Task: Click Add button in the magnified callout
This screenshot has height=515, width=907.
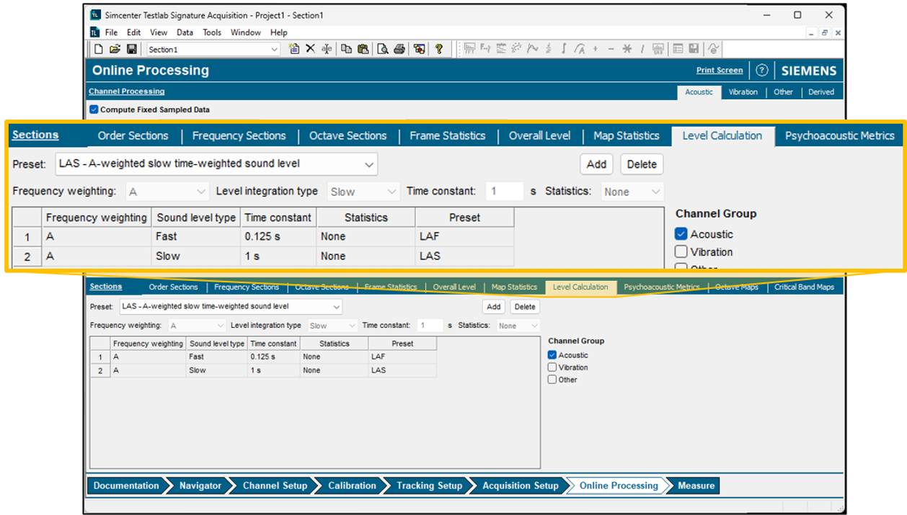Action: 596,164
